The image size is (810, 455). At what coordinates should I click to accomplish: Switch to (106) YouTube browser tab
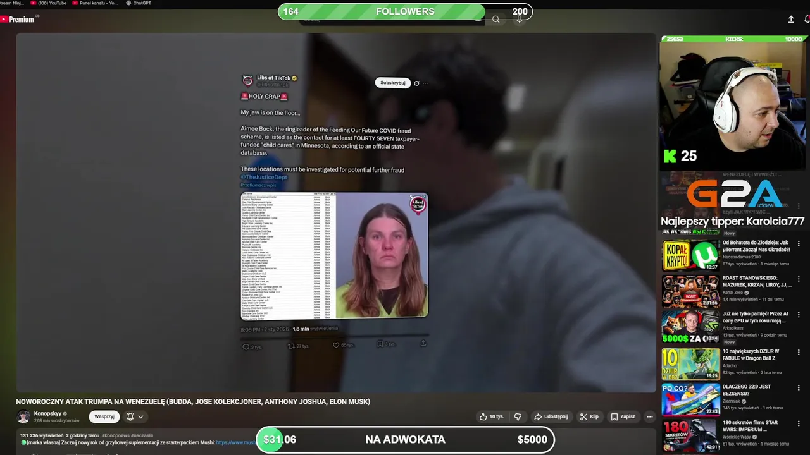point(49,3)
